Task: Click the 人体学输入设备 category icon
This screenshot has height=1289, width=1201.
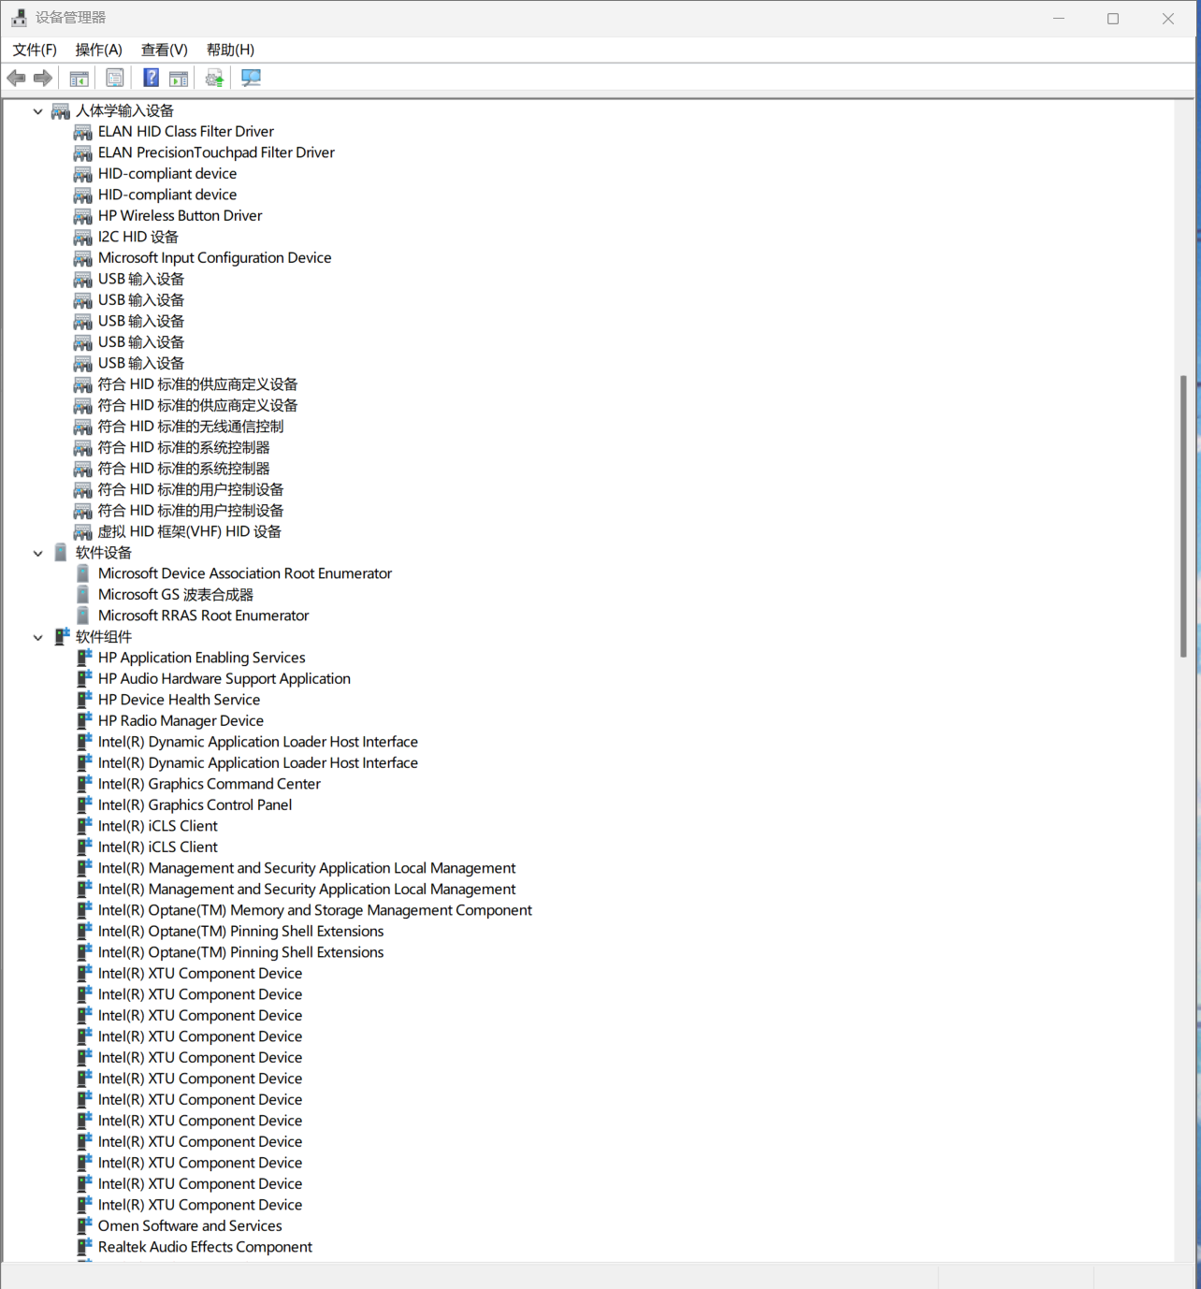Action: coord(61,111)
